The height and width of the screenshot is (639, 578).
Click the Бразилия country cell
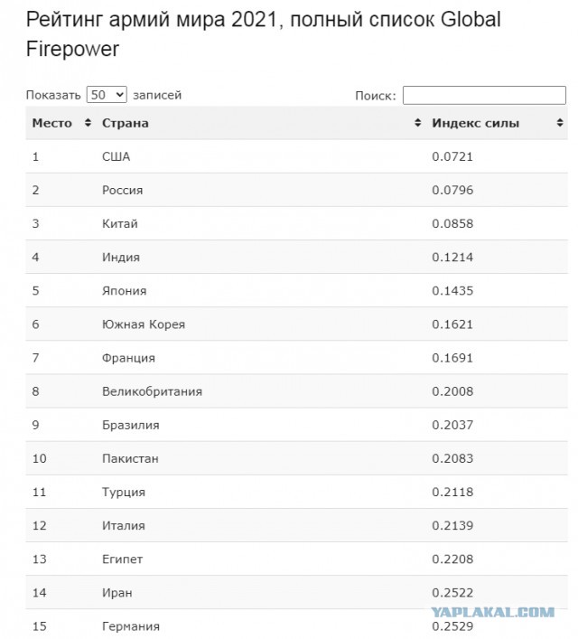coord(131,425)
